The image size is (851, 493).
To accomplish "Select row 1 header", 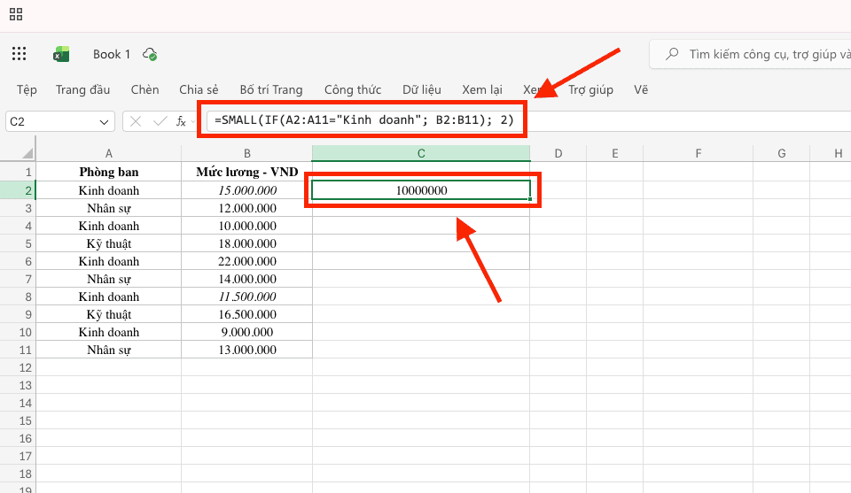I will pyautogui.click(x=18, y=173).
